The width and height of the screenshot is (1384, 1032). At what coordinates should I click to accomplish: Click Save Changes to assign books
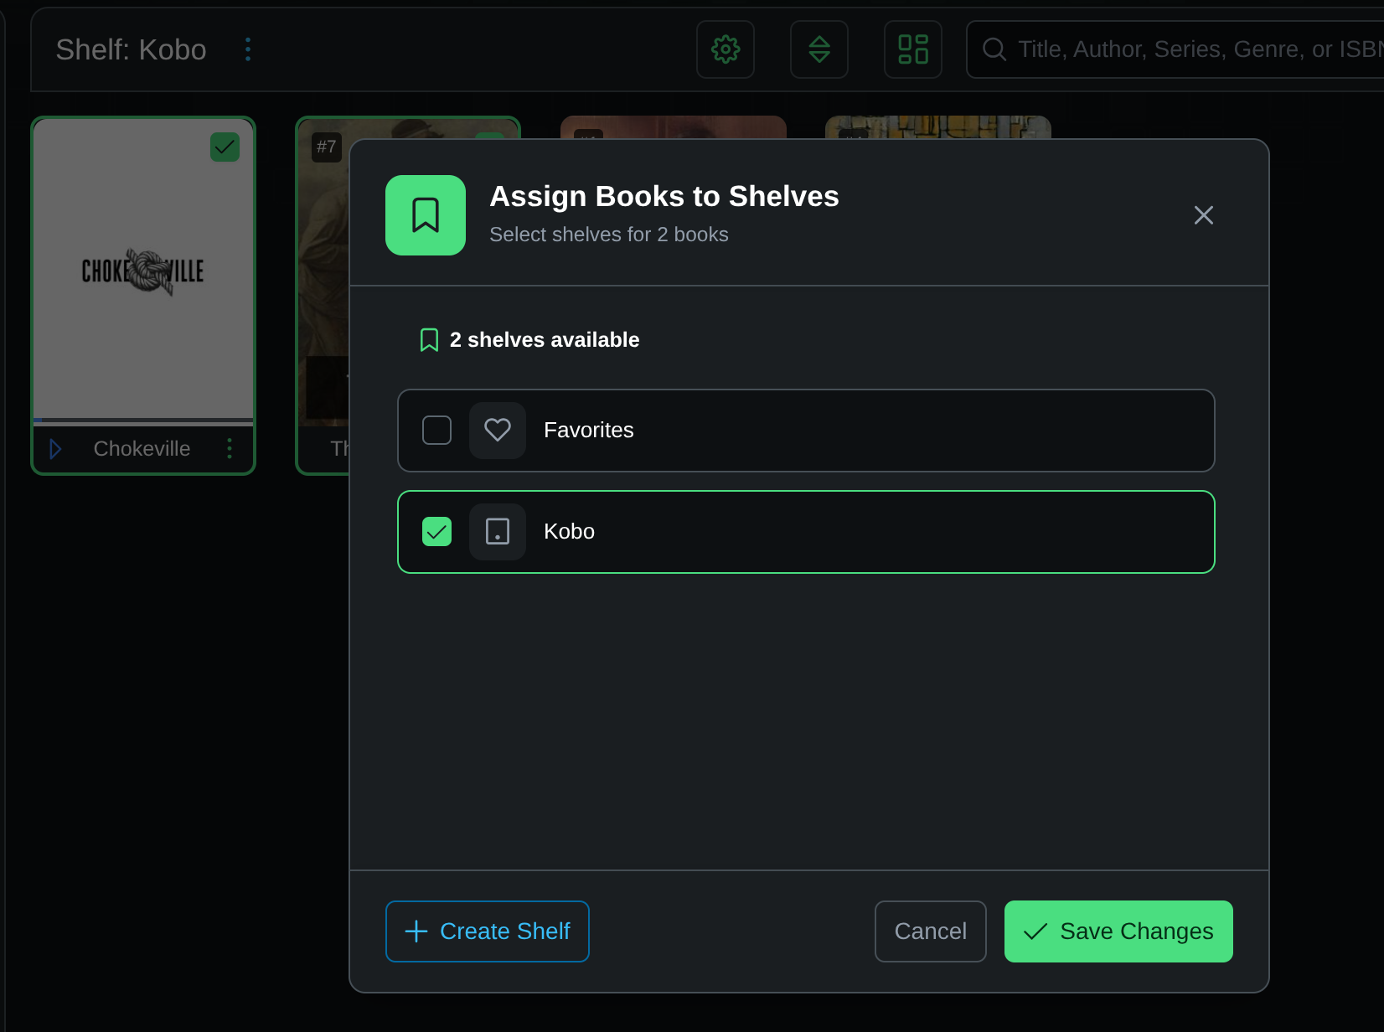coord(1118,931)
